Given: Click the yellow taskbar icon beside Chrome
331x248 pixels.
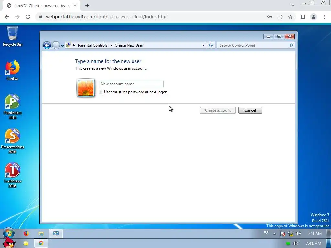Looking at the screenshot, I should click(x=26, y=243).
